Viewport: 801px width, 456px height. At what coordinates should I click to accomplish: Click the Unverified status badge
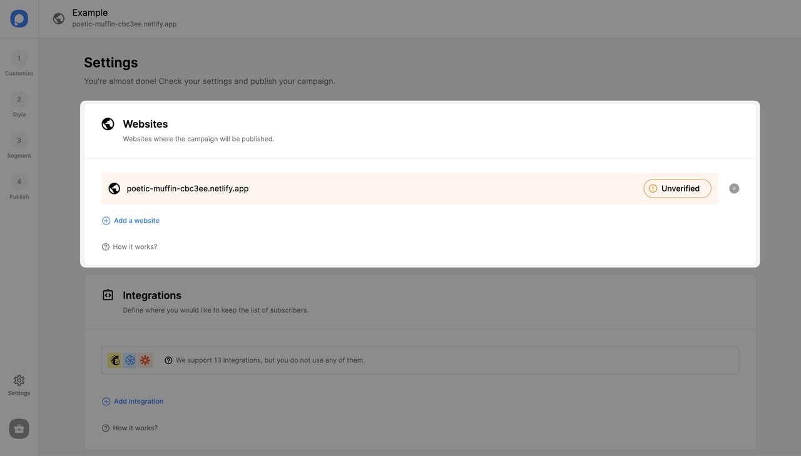click(677, 188)
